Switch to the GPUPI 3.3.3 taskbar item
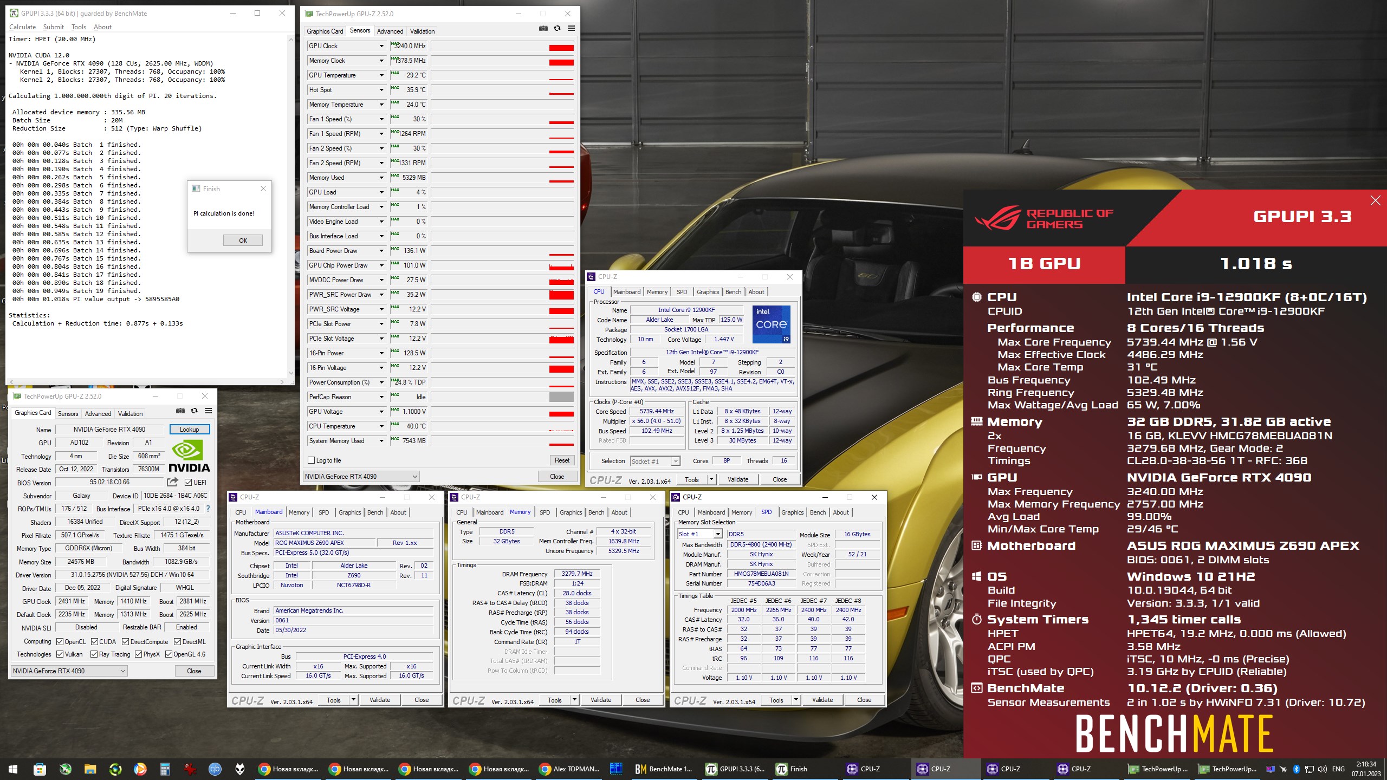This screenshot has width=1387, height=780. 735,769
